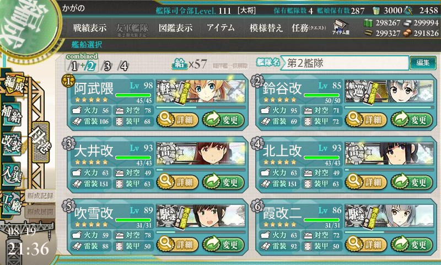The width and height of the screenshot is (441, 265).
Task: Open the アイテム屋 shop icon
Action: tap(341, 27)
